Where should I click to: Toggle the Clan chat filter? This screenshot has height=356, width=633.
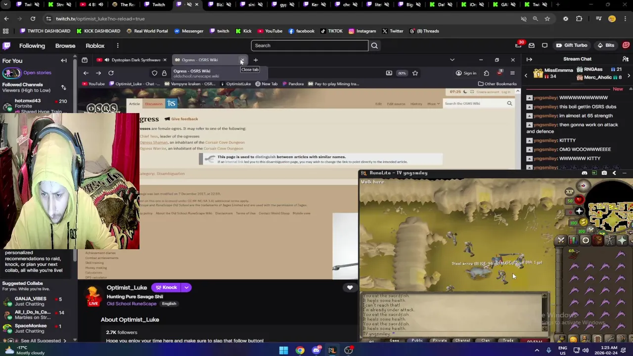point(485,340)
